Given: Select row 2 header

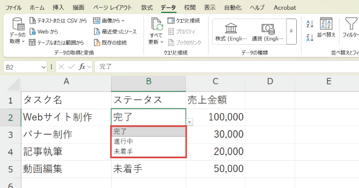Looking at the screenshot, I should pyautogui.click(x=10, y=117).
